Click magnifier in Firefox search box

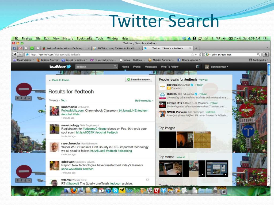(258, 54)
